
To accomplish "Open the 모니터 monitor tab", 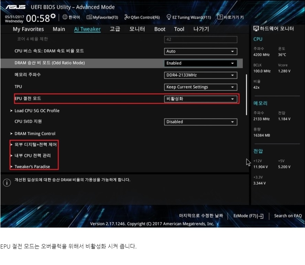I will point(137,29).
